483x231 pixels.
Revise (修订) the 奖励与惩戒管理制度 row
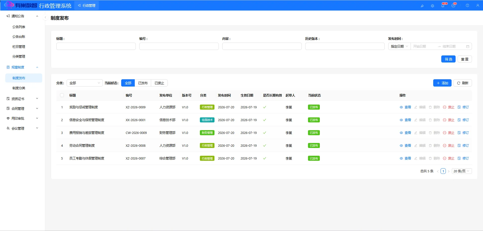coord(463,107)
